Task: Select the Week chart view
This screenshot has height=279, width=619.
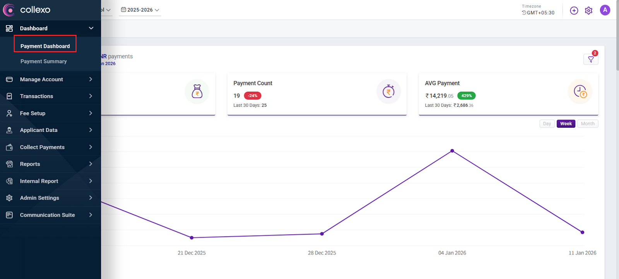Action: (566, 124)
